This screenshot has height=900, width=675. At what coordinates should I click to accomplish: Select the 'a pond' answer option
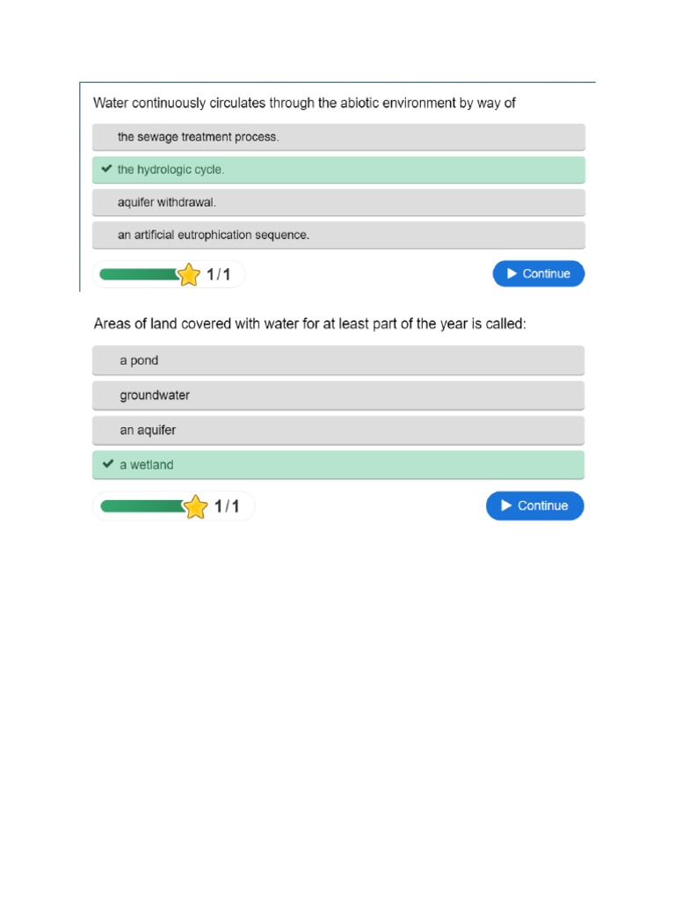[x=139, y=360]
